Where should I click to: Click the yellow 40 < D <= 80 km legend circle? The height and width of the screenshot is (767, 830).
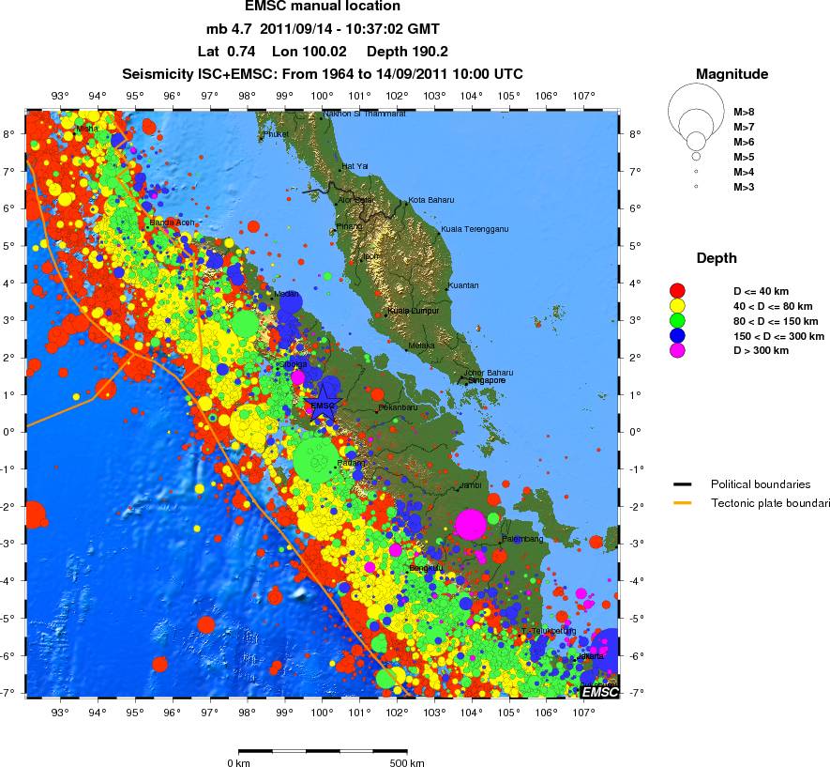click(677, 306)
